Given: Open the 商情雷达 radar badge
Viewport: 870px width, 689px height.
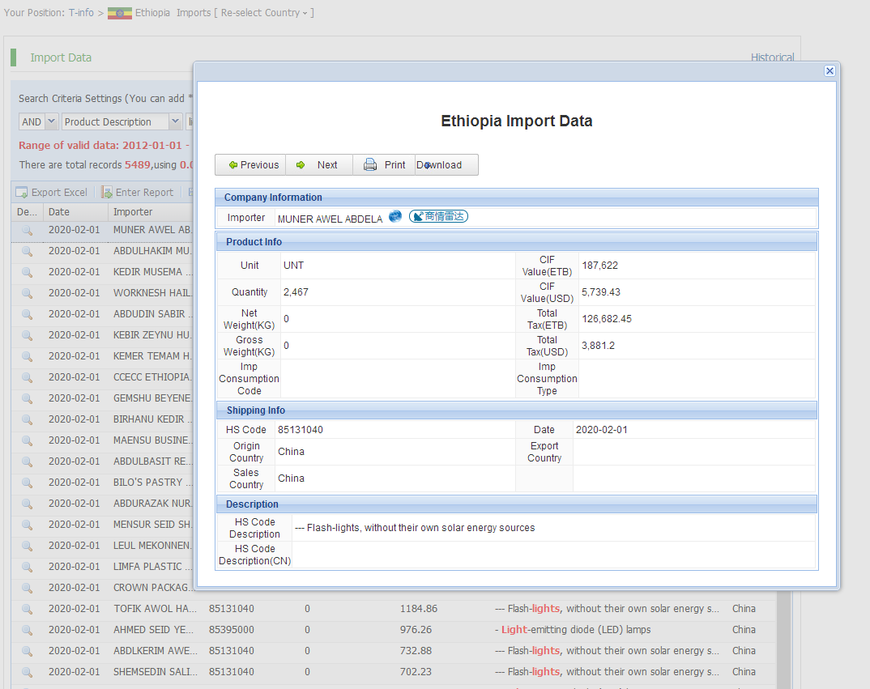Looking at the screenshot, I should point(438,216).
